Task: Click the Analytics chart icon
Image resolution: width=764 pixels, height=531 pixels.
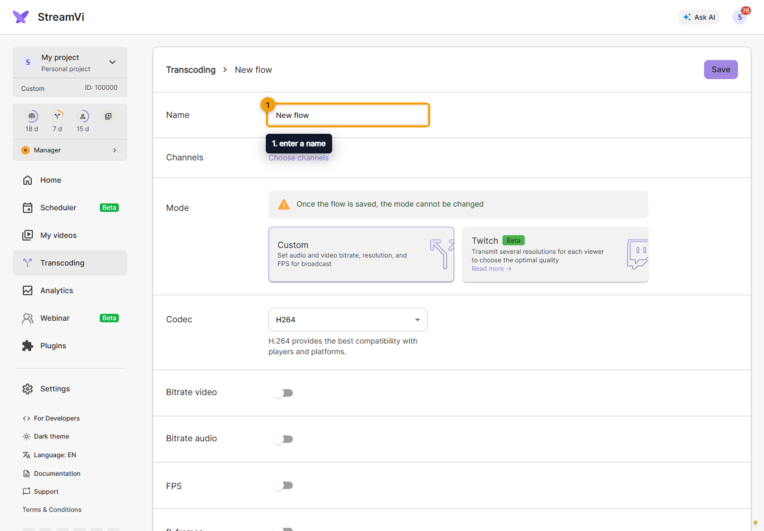Action: click(28, 290)
